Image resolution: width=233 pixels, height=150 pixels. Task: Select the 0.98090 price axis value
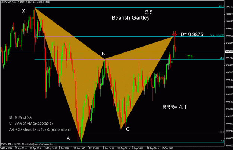tap(229, 43)
